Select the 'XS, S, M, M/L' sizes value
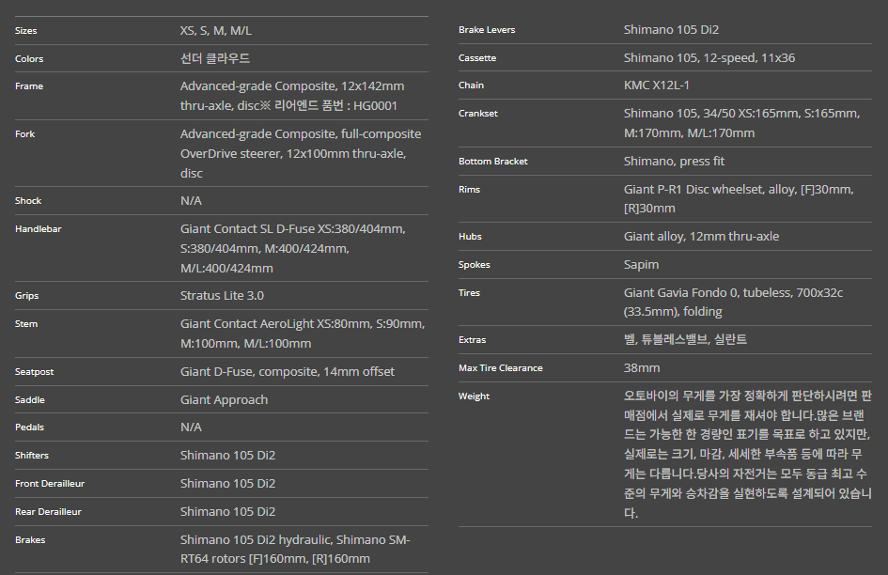The height and width of the screenshot is (575, 888). pyautogui.click(x=216, y=31)
